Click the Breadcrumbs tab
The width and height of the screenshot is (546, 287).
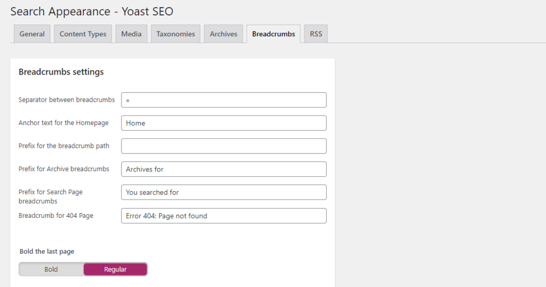click(x=274, y=34)
